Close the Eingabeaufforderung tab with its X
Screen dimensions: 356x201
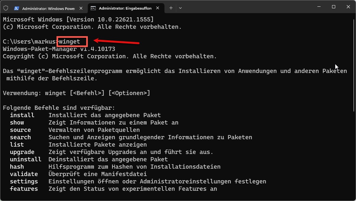(157, 8)
